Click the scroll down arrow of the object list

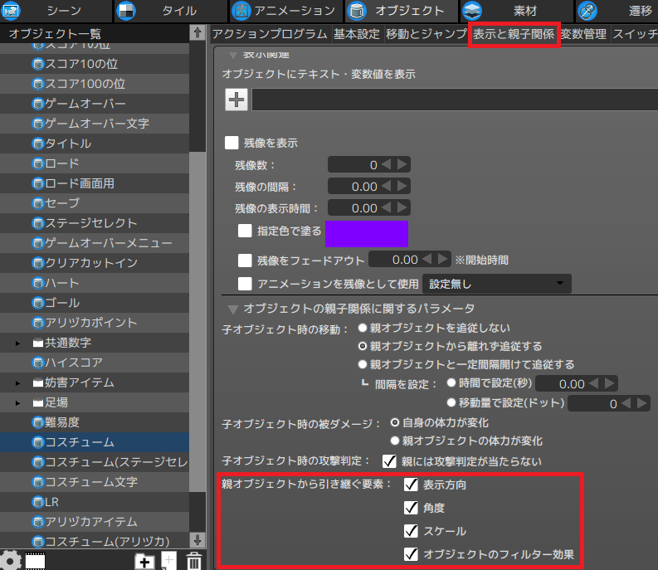pyautogui.click(x=197, y=540)
